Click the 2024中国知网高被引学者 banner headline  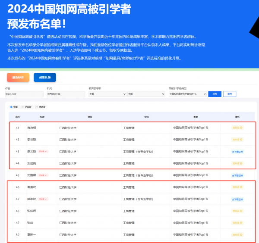point(69,9)
